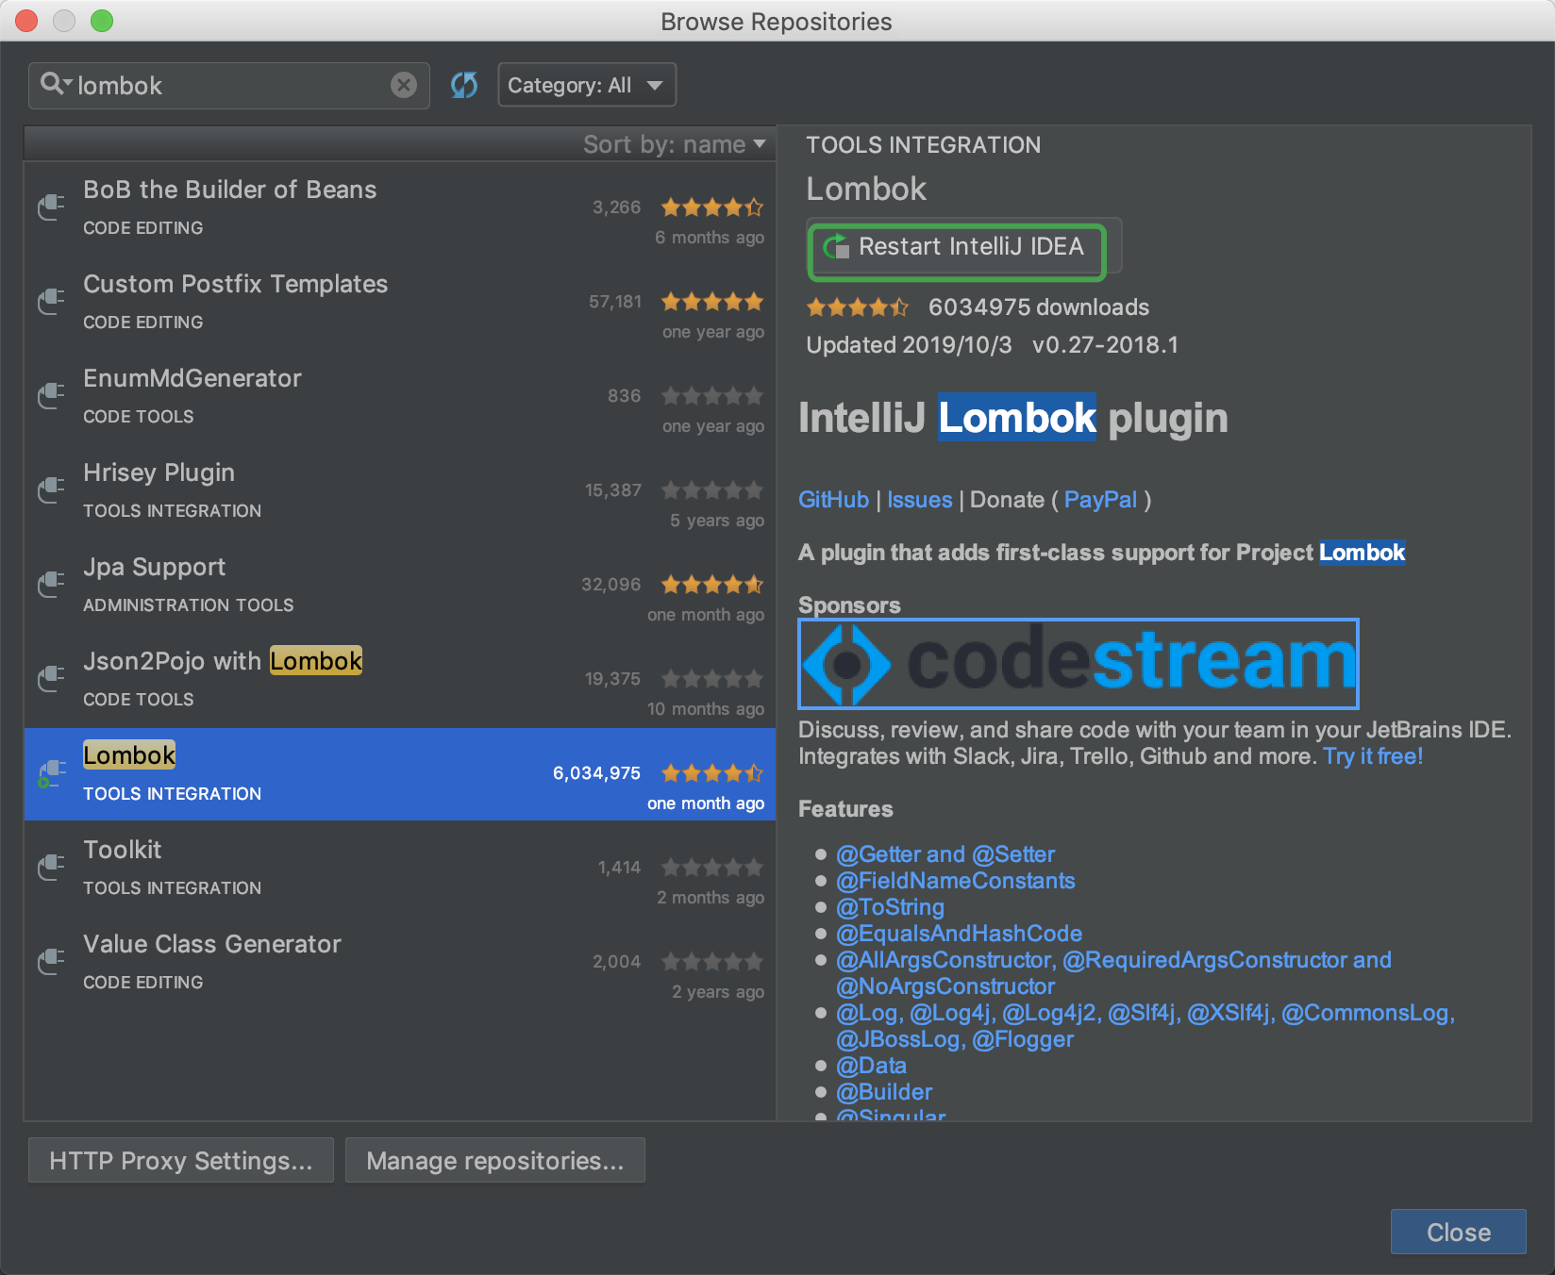Click the plug icon of Custom Postfix Templates
The image size is (1555, 1275).
[x=51, y=302]
